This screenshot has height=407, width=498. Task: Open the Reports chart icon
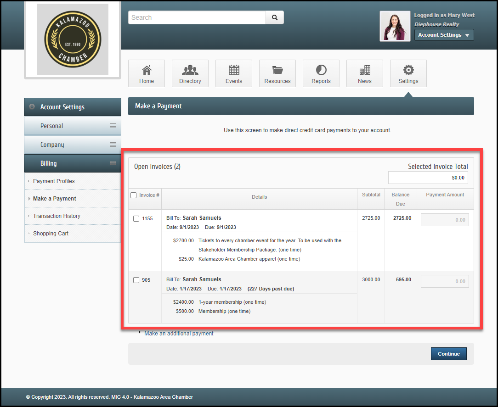pos(321,70)
